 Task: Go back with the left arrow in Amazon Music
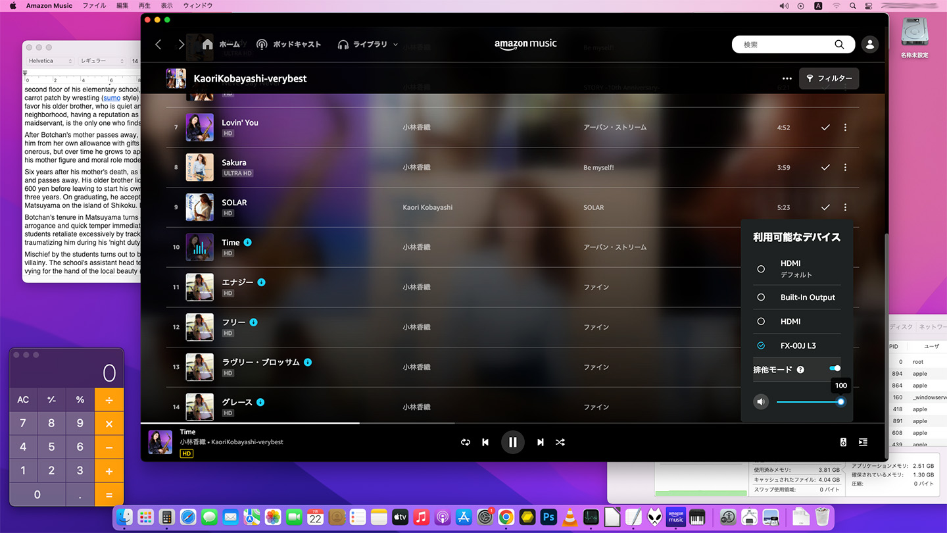click(158, 44)
